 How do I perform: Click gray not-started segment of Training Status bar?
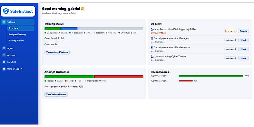tap(110, 29)
